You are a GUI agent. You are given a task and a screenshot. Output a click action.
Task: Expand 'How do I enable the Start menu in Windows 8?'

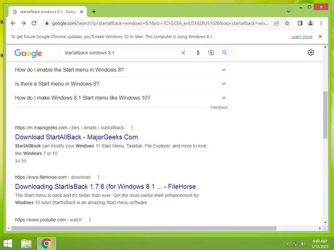point(121,70)
